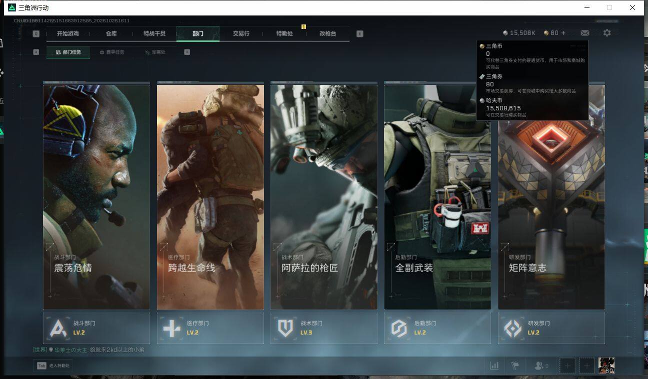Open the 特战干员 tab

pyautogui.click(x=154, y=34)
